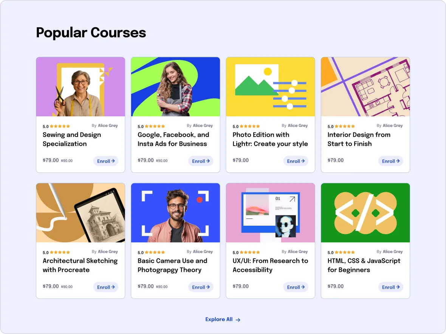446x334 pixels.
Task: Enroll in Google, Facebook, and Insta Ads course
Action: click(x=201, y=161)
